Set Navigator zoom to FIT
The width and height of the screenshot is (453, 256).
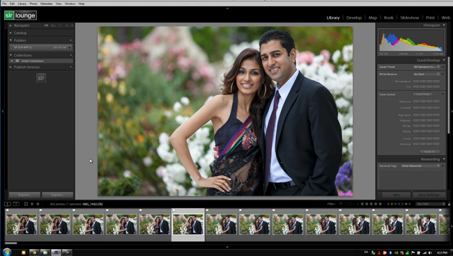(46, 25)
